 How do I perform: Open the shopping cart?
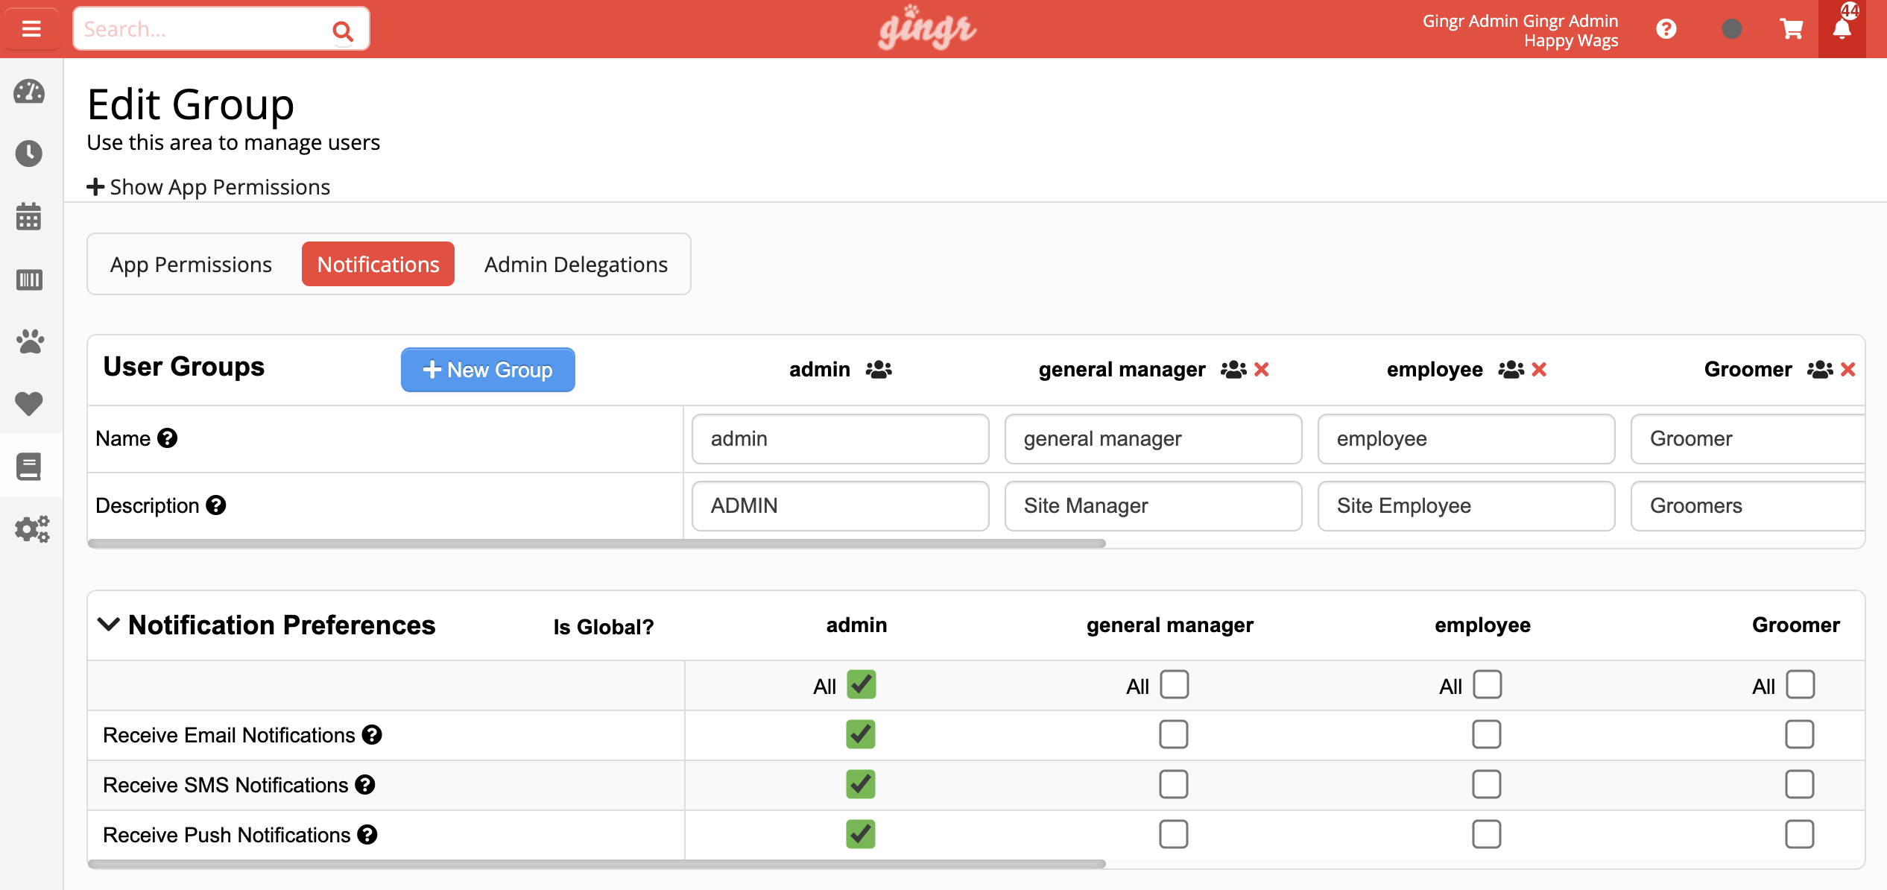click(1792, 29)
